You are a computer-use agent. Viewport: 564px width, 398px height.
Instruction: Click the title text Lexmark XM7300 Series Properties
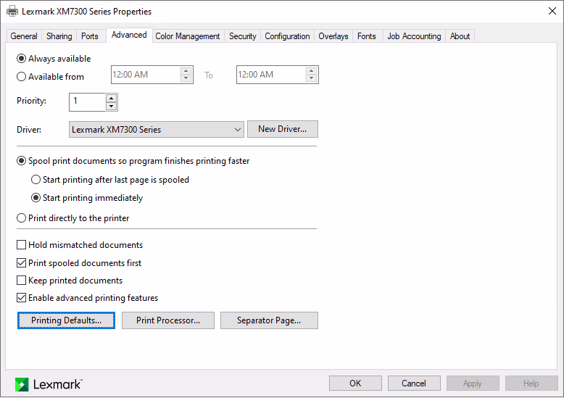tap(87, 12)
